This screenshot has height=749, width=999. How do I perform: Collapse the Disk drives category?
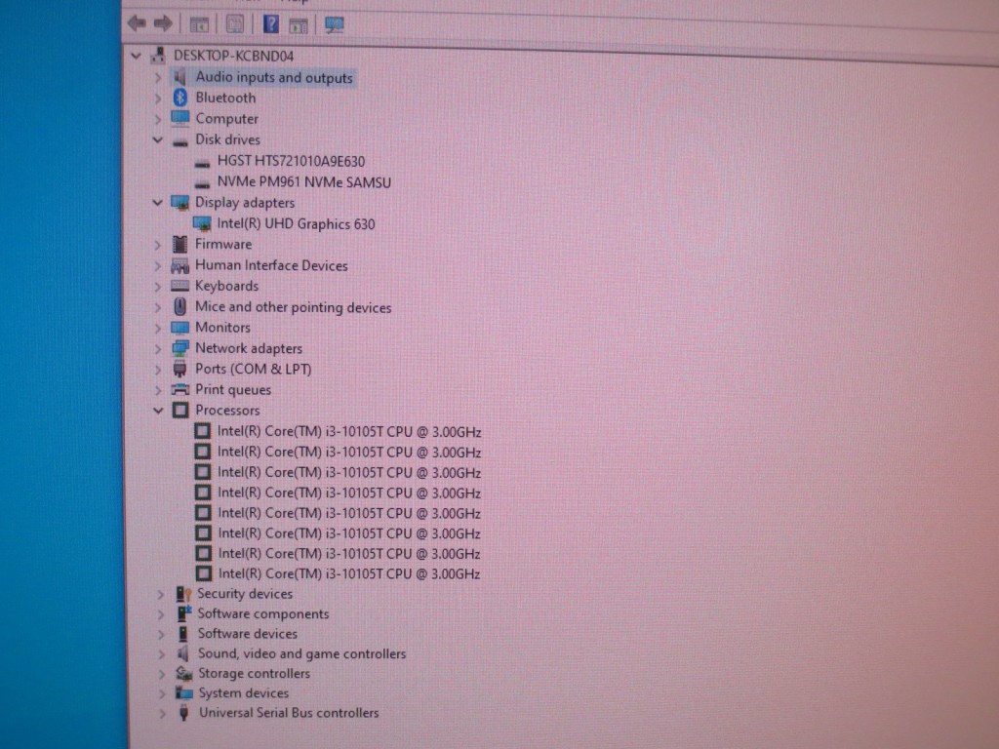pos(157,139)
